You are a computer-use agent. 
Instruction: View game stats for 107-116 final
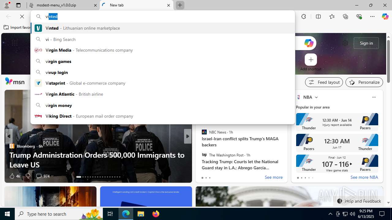[337, 163]
